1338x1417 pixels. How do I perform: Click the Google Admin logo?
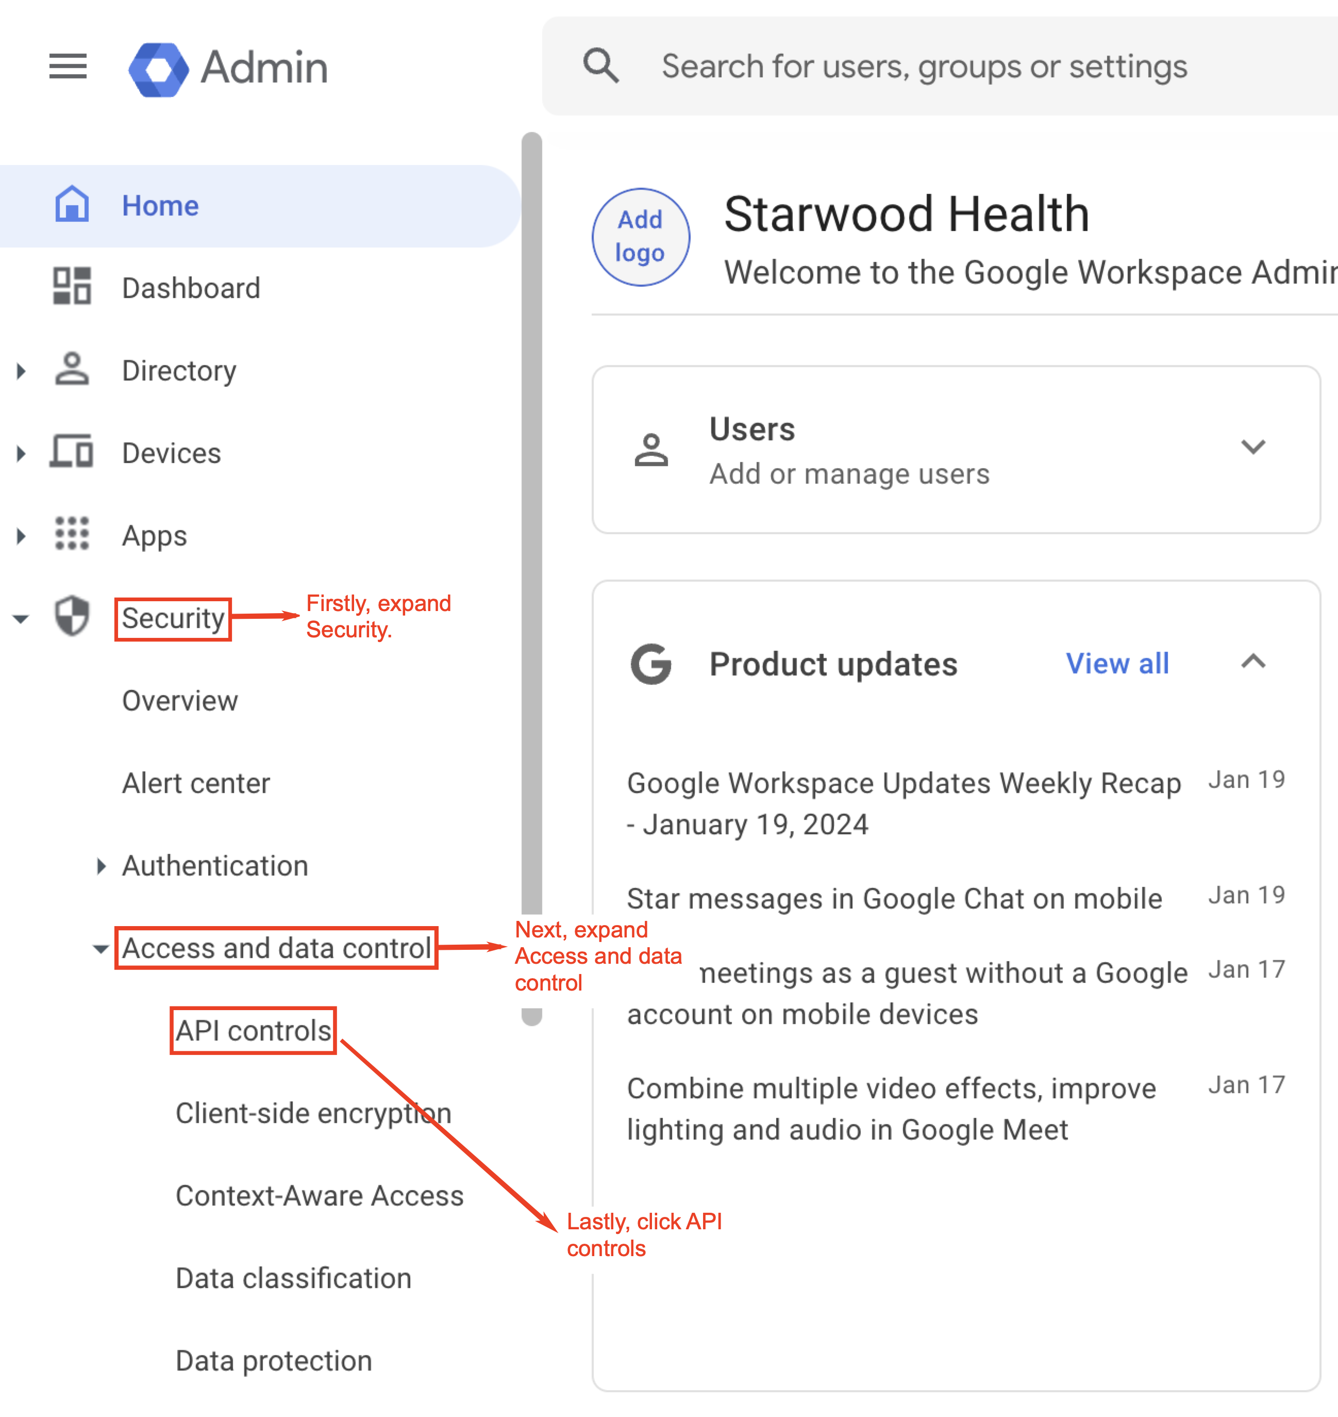pos(158,69)
